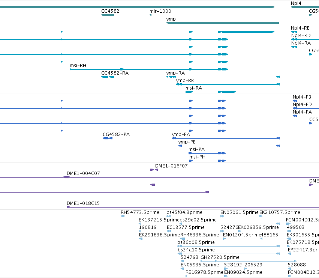Screen dimensions: 319x278
Task: Click the CG4582-RA transcript exon glyph
Action: [x=108, y=77]
